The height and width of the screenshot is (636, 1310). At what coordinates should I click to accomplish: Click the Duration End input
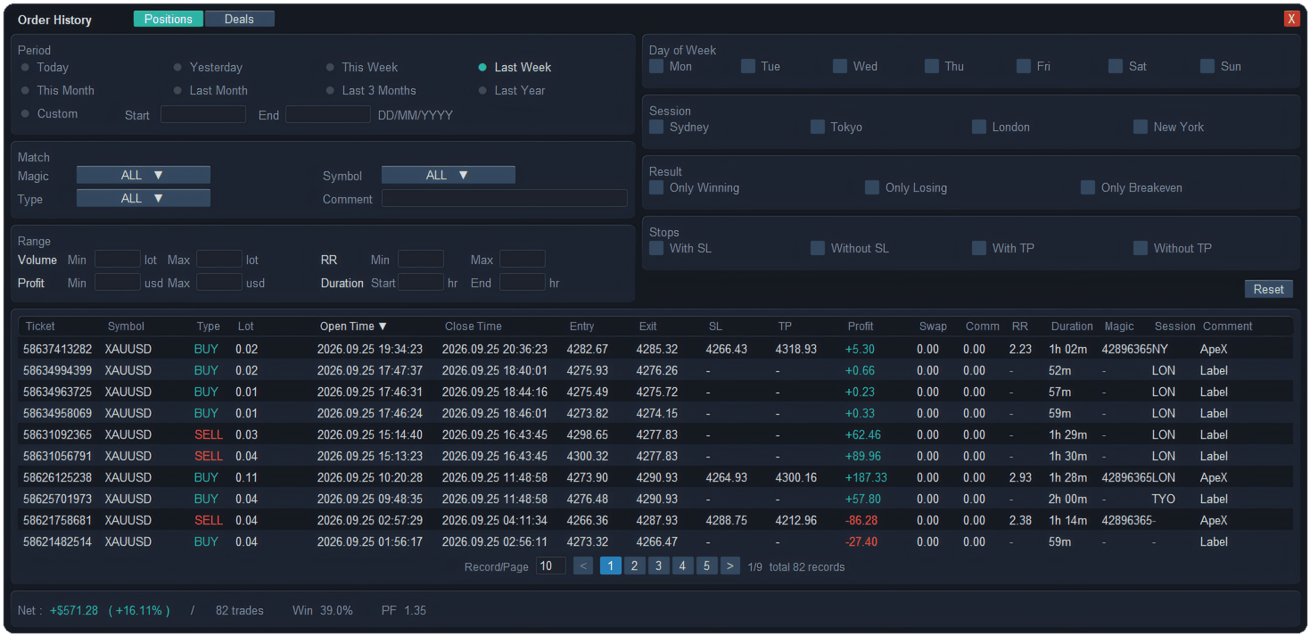point(523,283)
